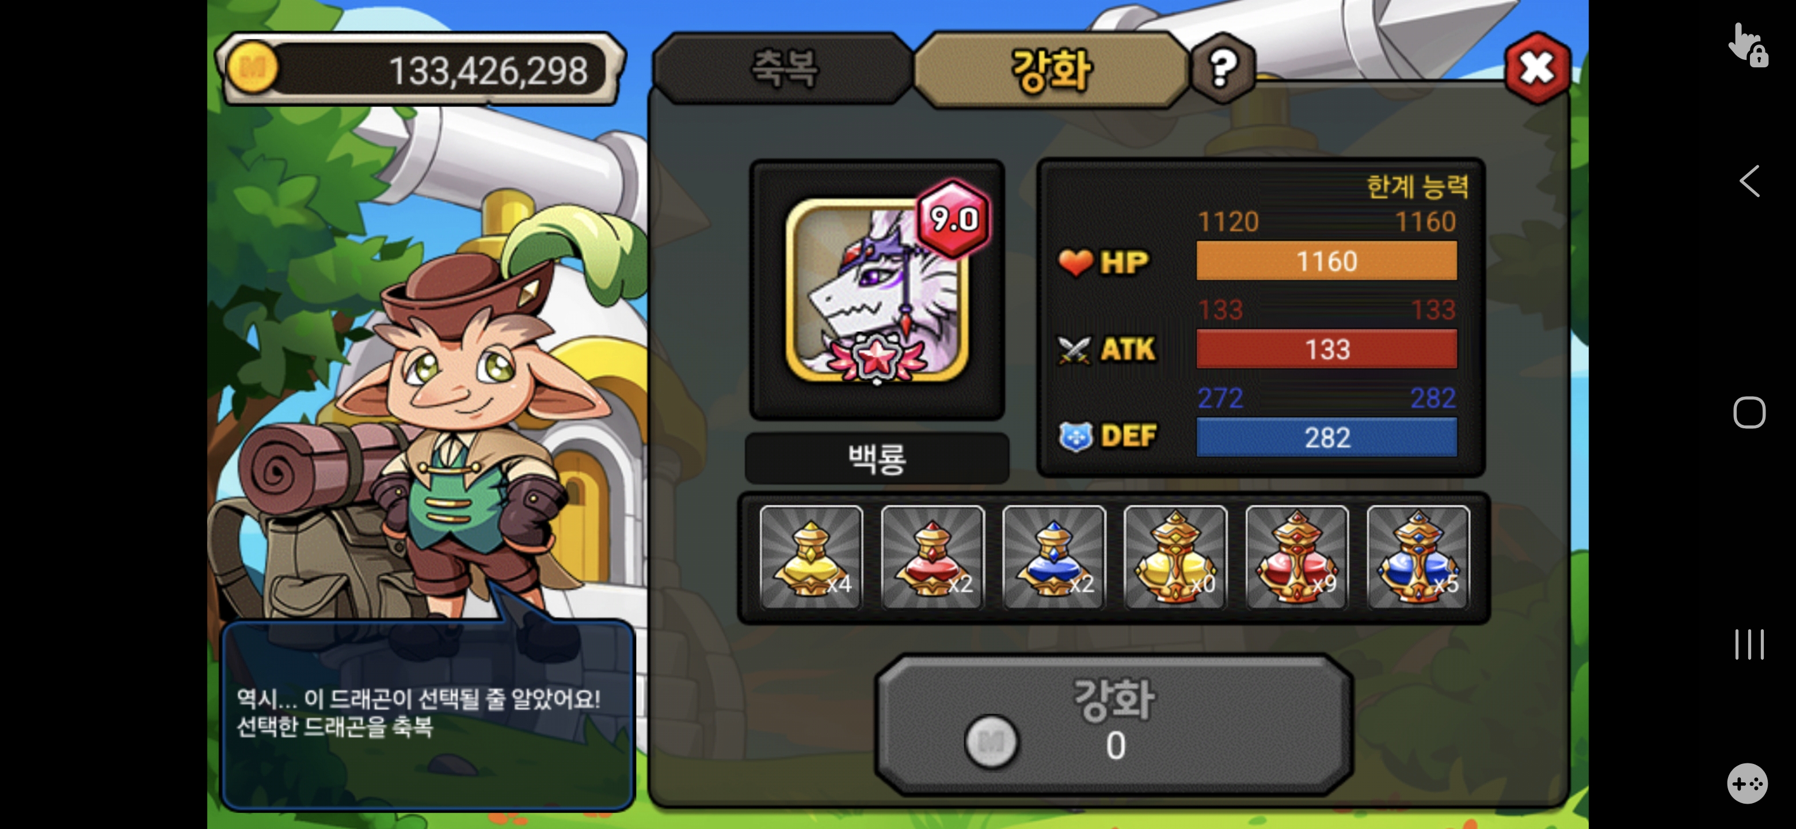Select the small blue potion x2
The height and width of the screenshot is (829, 1796).
1053,558
